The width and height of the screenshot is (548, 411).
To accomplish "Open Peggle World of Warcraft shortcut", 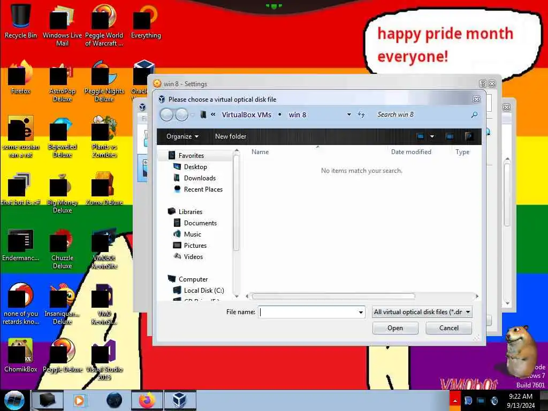I will point(104,25).
